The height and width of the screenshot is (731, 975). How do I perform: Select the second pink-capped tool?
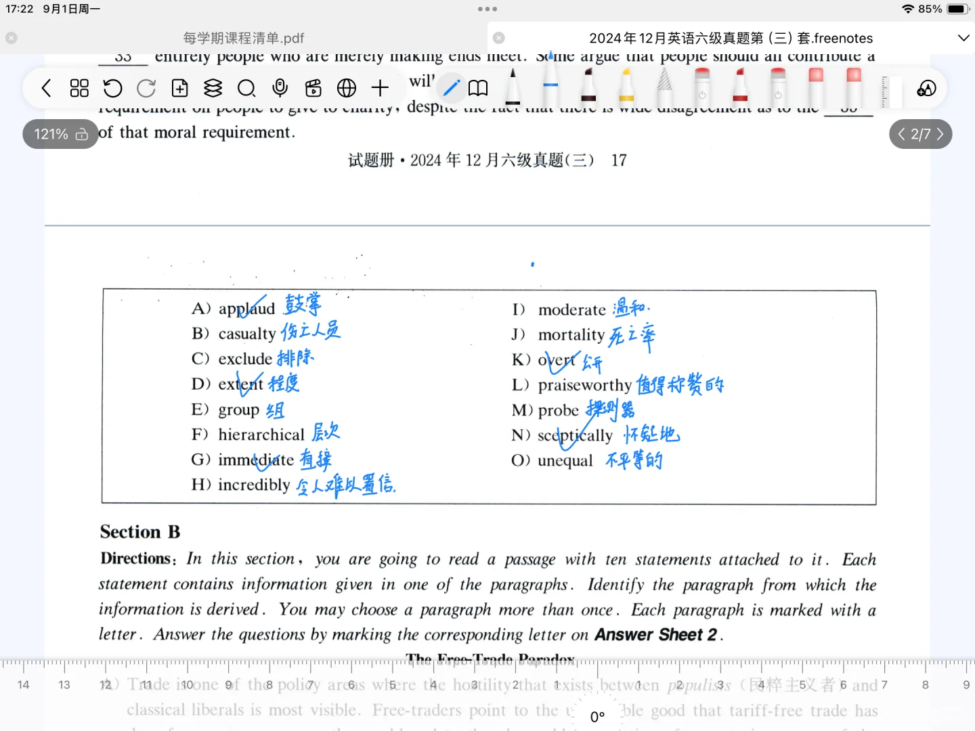(854, 87)
